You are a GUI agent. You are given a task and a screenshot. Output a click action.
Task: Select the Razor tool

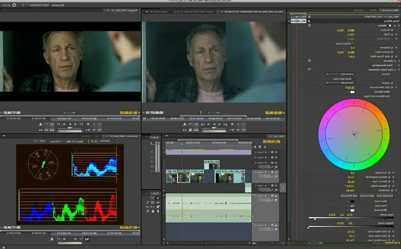158,206
